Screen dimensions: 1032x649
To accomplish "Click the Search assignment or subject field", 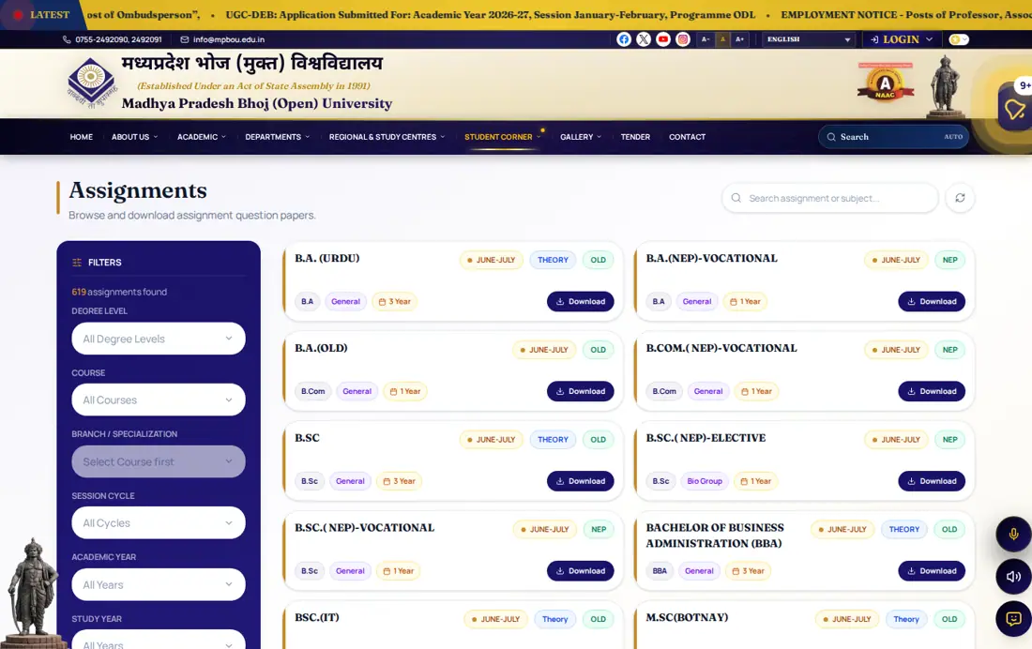I will [x=830, y=198].
